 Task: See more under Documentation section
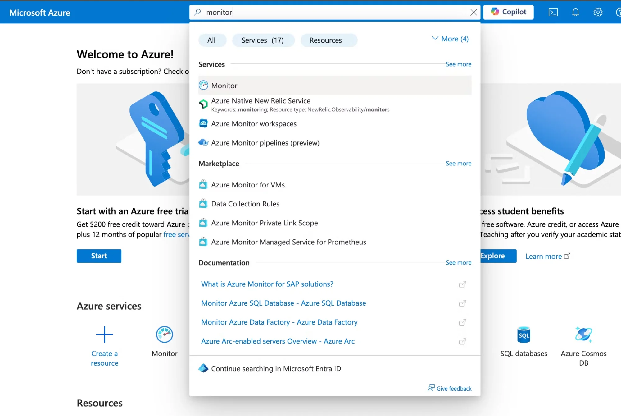458,262
